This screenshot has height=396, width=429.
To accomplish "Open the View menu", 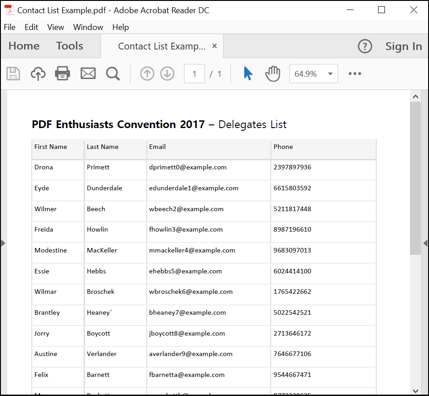I will pyautogui.click(x=55, y=27).
